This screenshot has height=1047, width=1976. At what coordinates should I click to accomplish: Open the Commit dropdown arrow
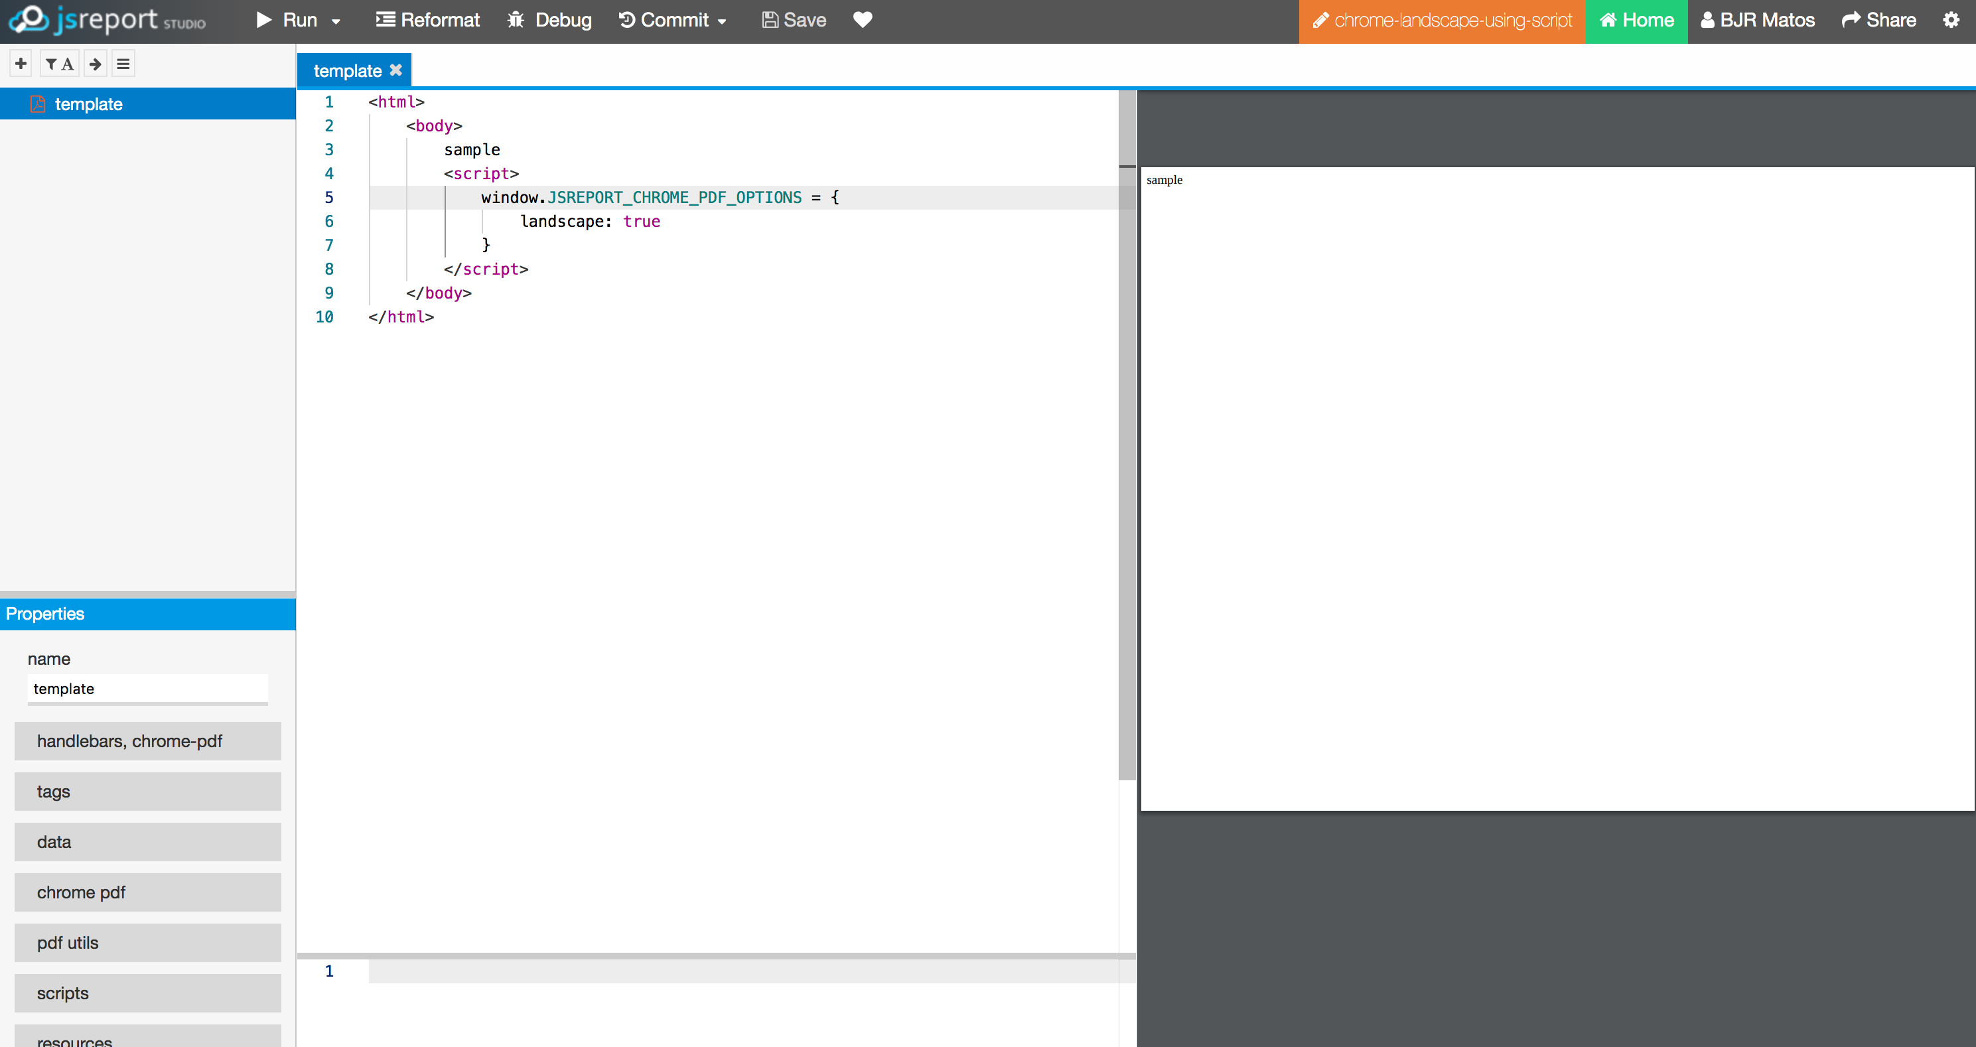click(x=722, y=21)
